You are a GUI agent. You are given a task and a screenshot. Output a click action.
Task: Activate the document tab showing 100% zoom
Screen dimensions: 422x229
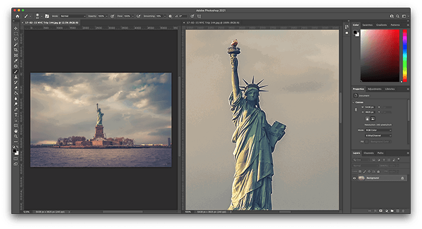[x=213, y=23]
